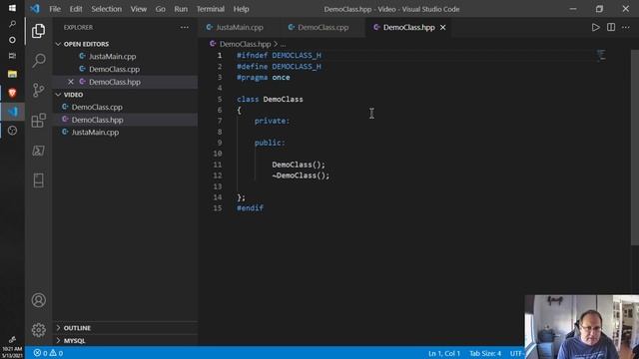Open DemoClass.hpp in VIDEO folder
639x359 pixels.
click(x=98, y=120)
